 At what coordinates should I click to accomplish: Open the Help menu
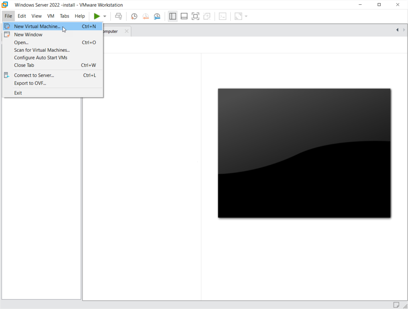point(80,16)
